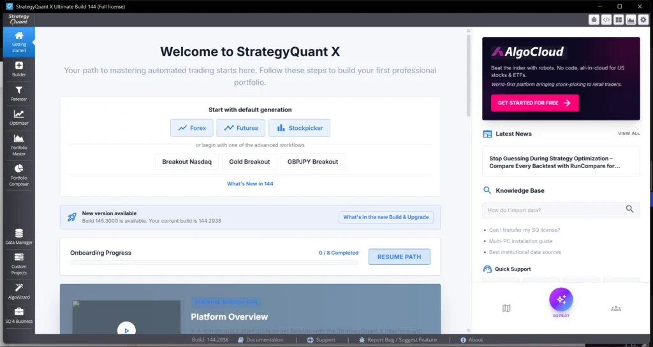
Task: Open the code editor icon in top toolbar
Action: (x=606, y=20)
